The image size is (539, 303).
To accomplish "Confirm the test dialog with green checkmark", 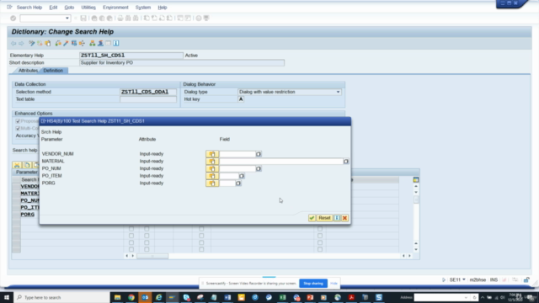I will click(312, 218).
